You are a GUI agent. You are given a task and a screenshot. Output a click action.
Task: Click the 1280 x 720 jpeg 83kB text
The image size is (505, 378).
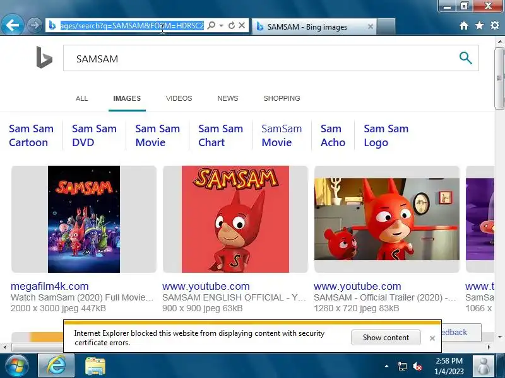pyautogui.click(x=356, y=308)
